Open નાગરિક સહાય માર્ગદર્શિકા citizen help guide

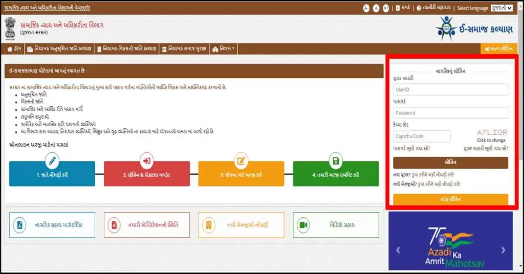(x=52, y=225)
